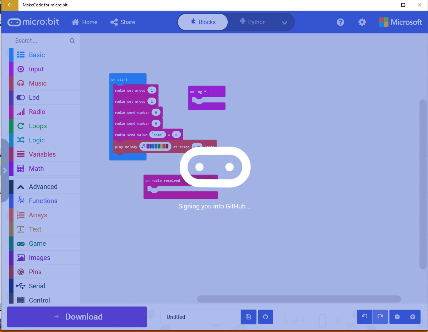
Task: Switch to the Python editor view
Action: pyautogui.click(x=253, y=22)
